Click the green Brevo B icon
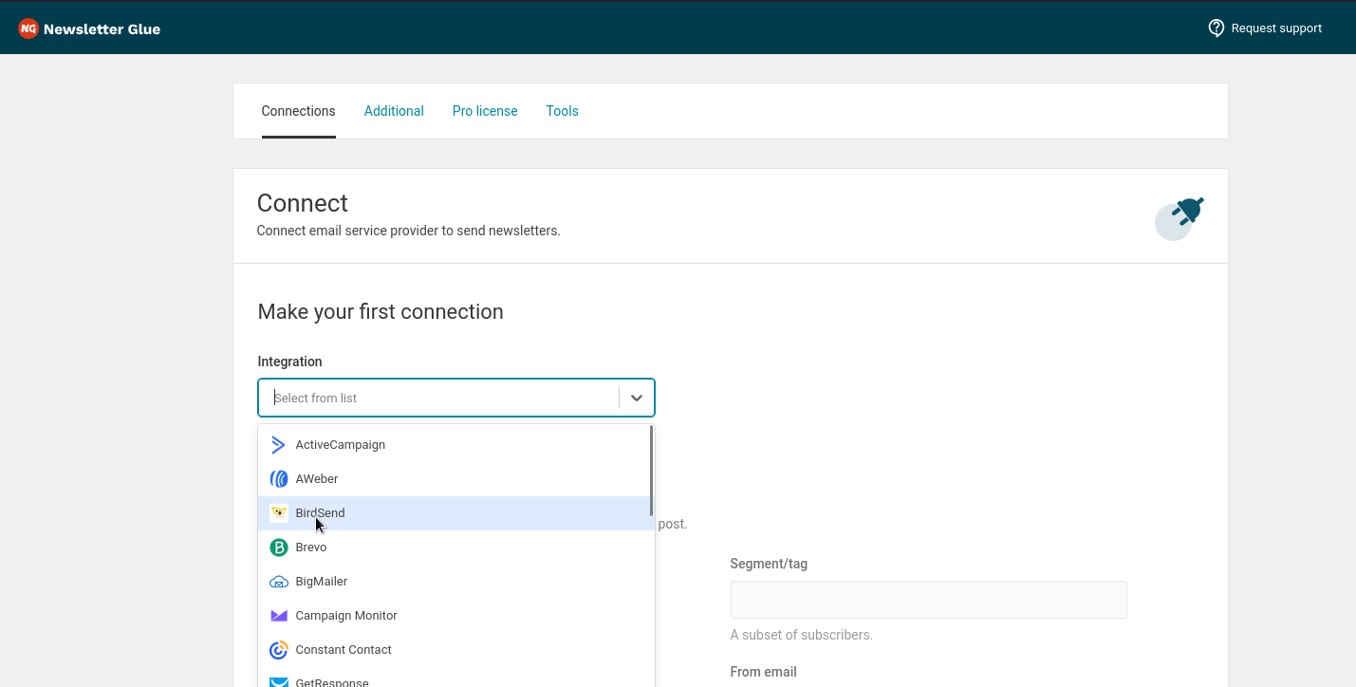The image size is (1356, 687). (x=278, y=548)
